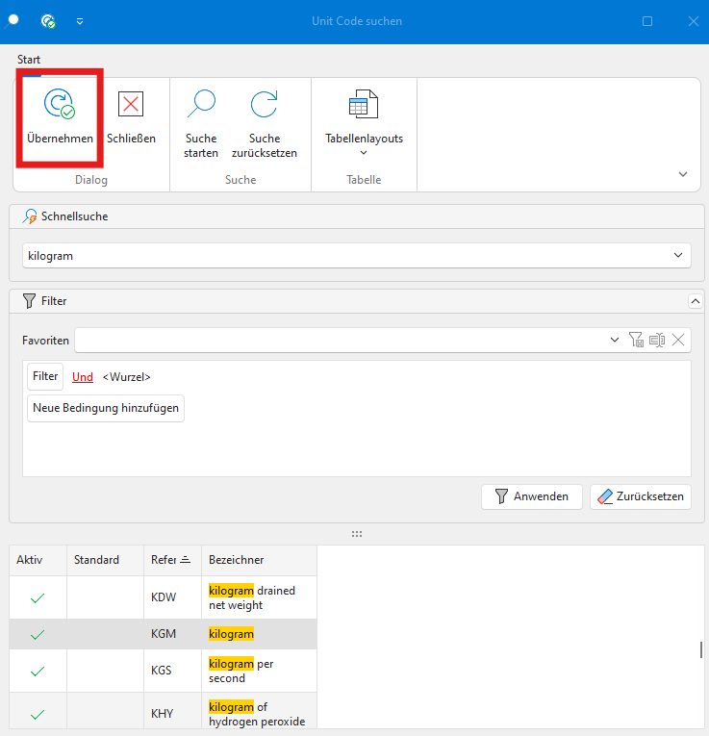Toggle Aktiv checkmark for KHY row
This screenshot has height=736, width=709.
pos(38,714)
